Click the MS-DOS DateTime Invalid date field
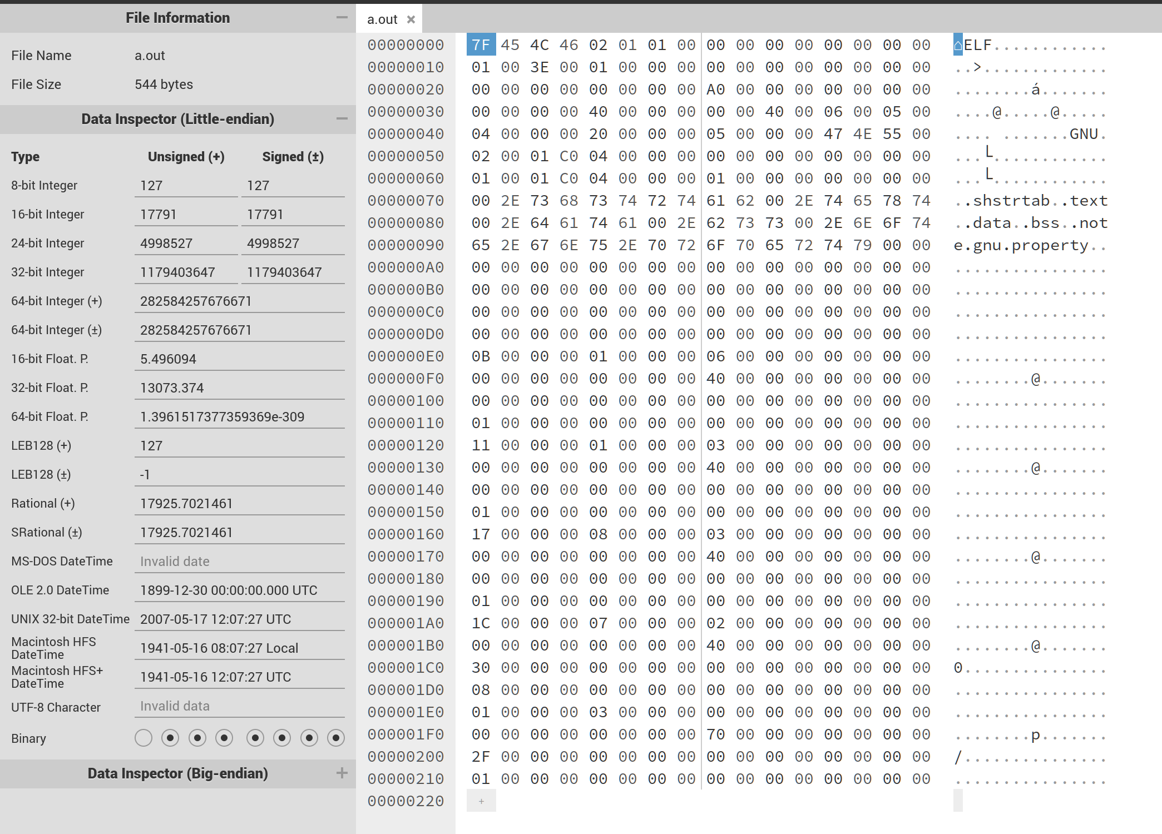This screenshot has height=834, width=1162. coord(240,562)
